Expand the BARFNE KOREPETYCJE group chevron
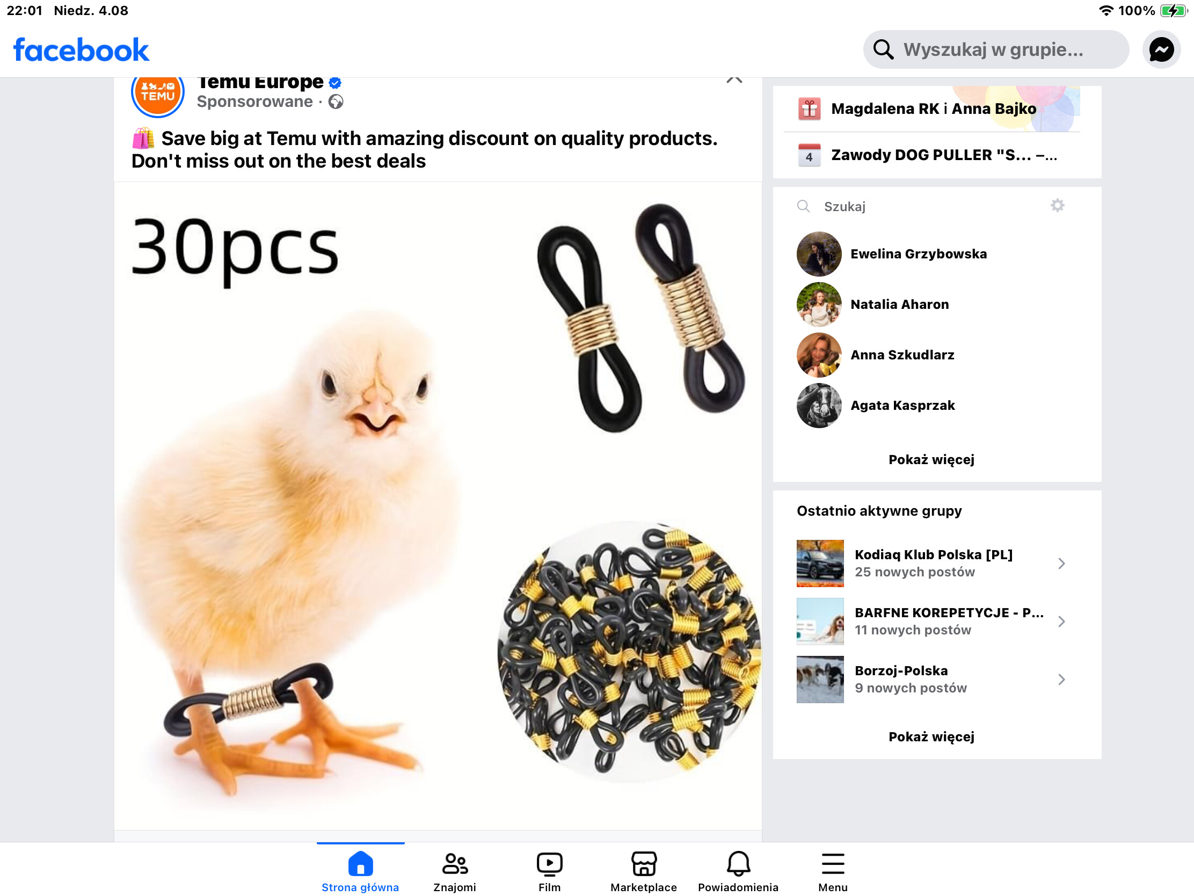 click(x=1061, y=621)
